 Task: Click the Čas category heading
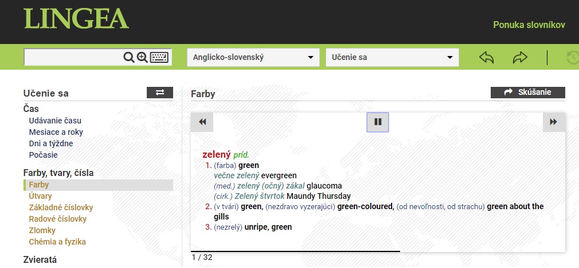(31, 109)
